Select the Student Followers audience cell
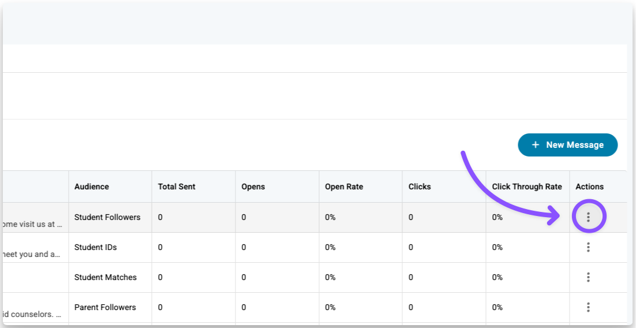Viewport: 636px width, 328px height. tap(107, 217)
